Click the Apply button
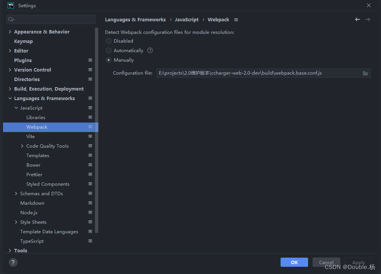The height and width of the screenshot is (274, 381). point(358,262)
